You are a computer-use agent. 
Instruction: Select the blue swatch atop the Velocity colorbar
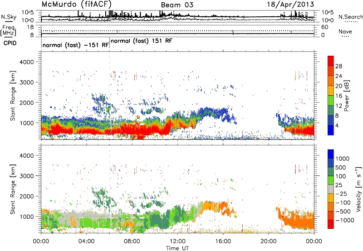331,154
